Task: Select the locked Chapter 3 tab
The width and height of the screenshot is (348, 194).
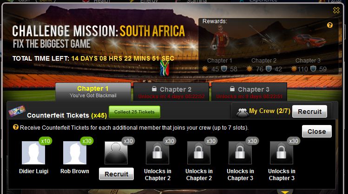Action: (x=249, y=92)
